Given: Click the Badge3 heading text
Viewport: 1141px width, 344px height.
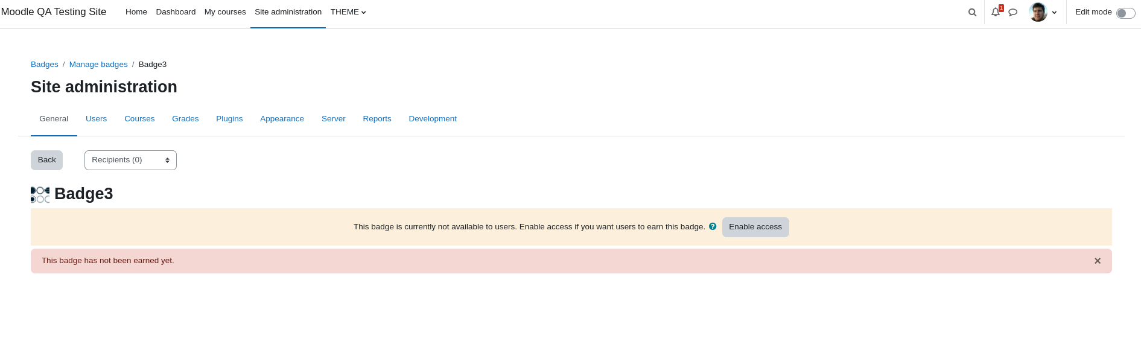Looking at the screenshot, I should [x=84, y=194].
